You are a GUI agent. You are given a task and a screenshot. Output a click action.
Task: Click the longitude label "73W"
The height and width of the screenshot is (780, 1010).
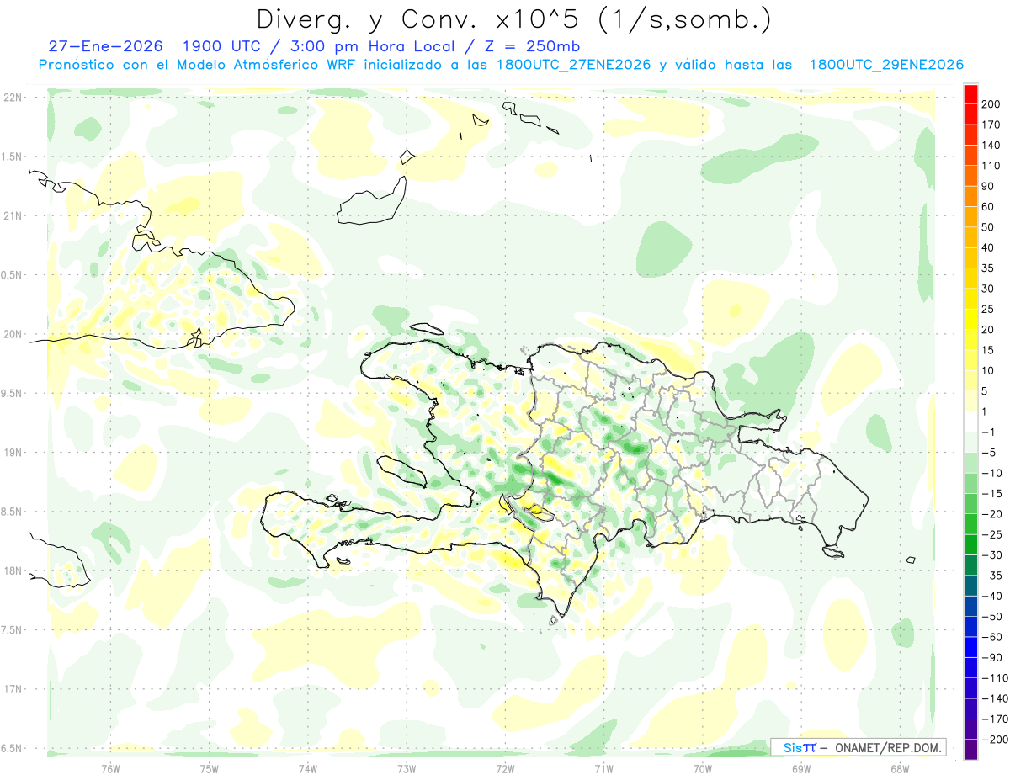point(407,769)
